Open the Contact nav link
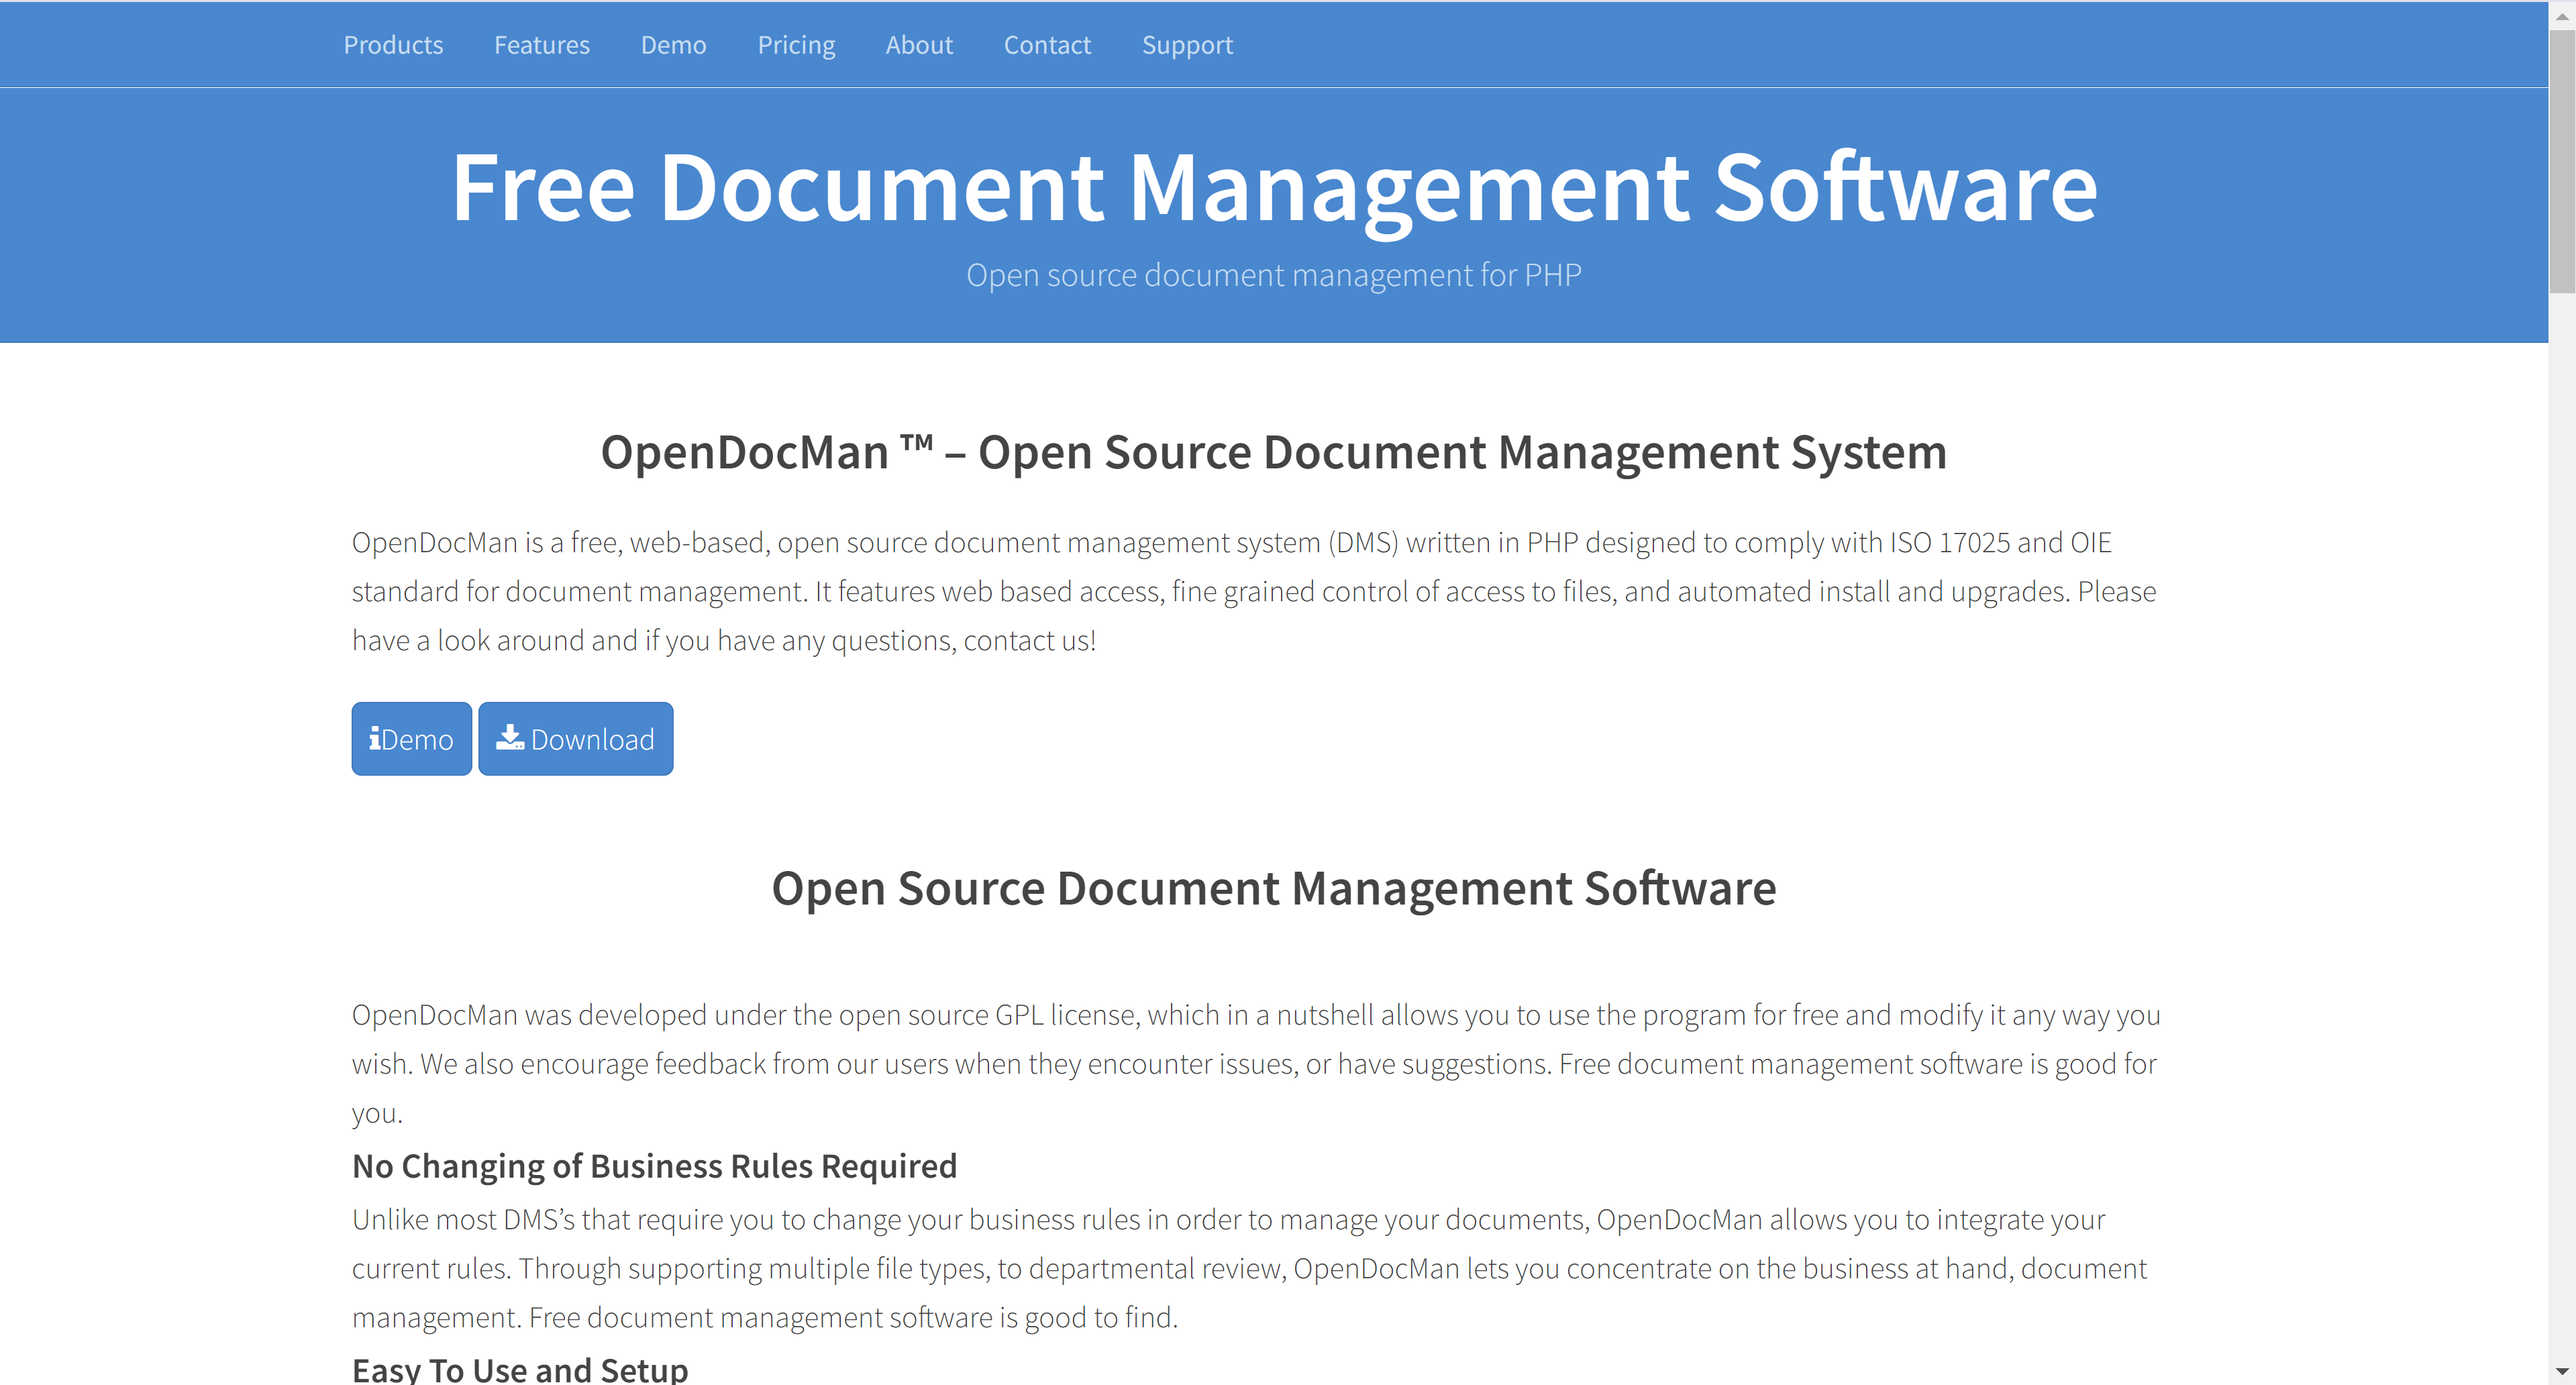Image resolution: width=2576 pixels, height=1385 pixels. (1047, 45)
